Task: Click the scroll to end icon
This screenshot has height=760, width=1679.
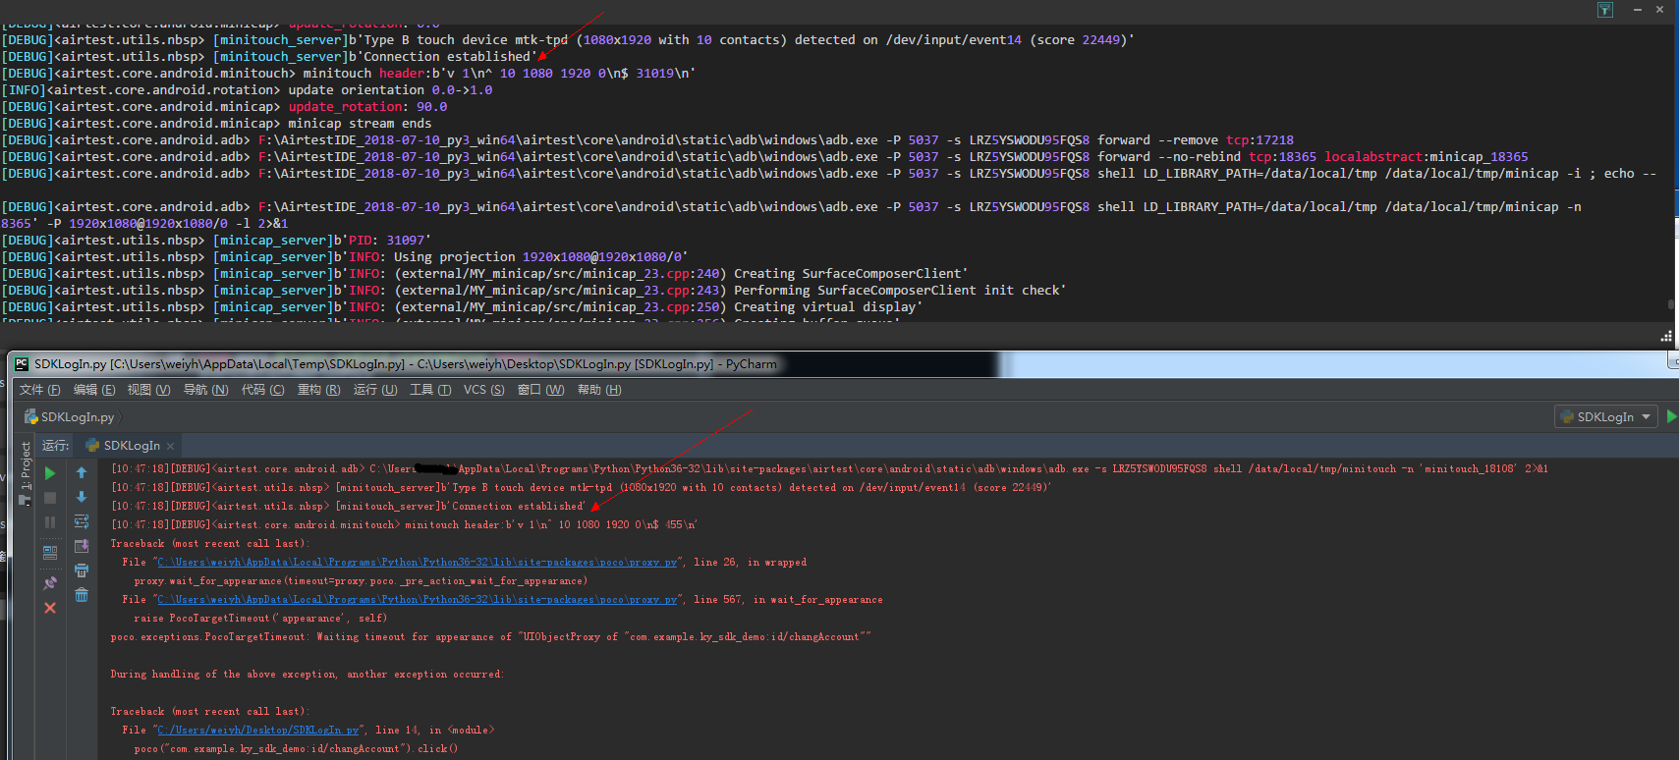Action: coord(82,546)
